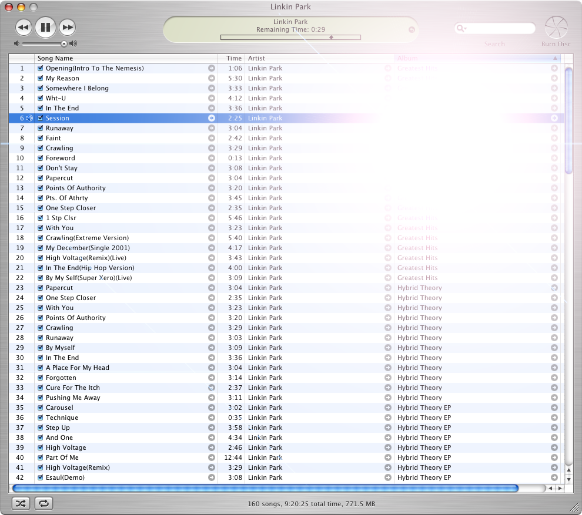Image resolution: width=582 pixels, height=515 pixels.
Task: Uncheck the Part Of Me checkbox
Action: [41, 458]
